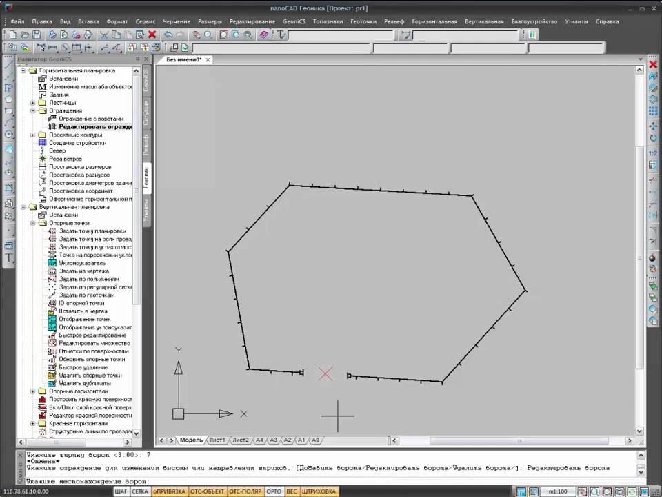Image resolution: width=662 pixels, height=497 pixels.
Task: Collapse the Ограждения folder
Action: tap(33, 110)
